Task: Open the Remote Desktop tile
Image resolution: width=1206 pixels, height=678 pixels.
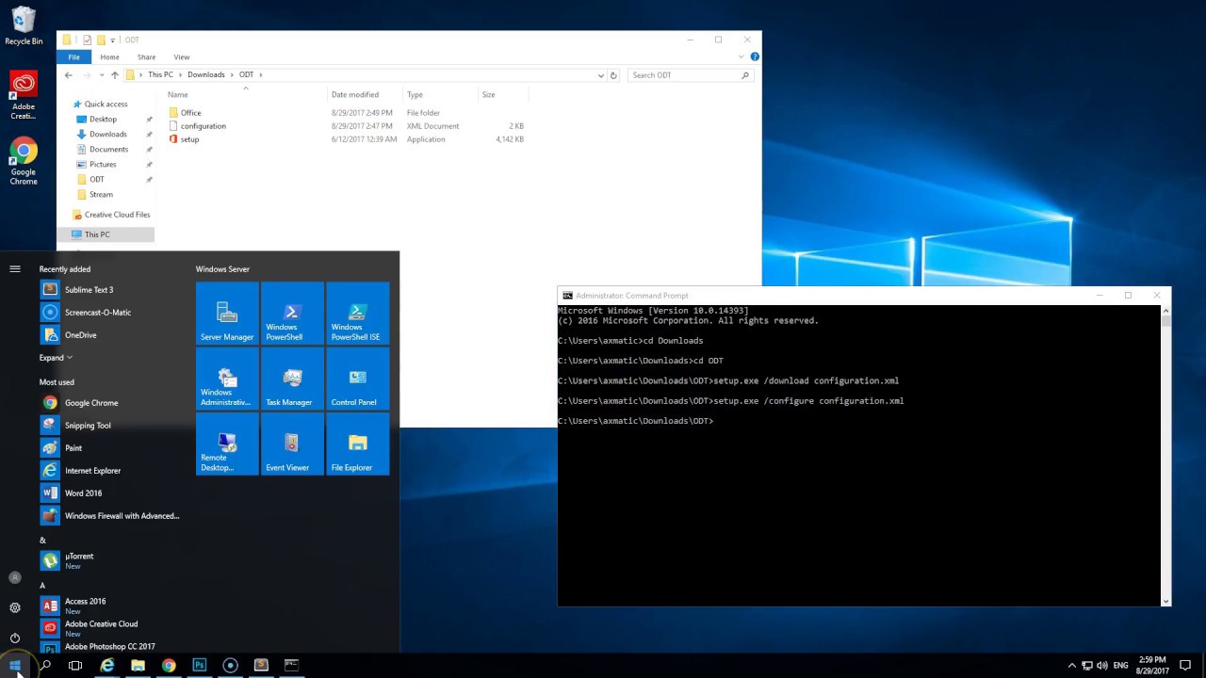Action: pyautogui.click(x=227, y=444)
